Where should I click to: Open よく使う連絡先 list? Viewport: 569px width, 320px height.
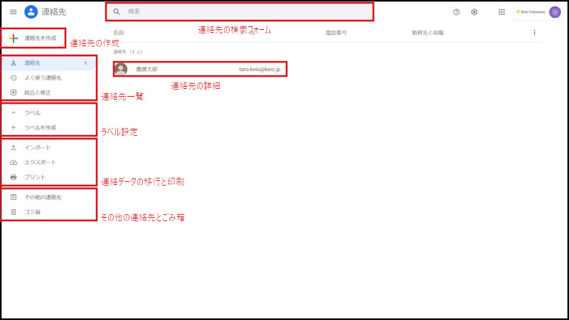(x=43, y=78)
